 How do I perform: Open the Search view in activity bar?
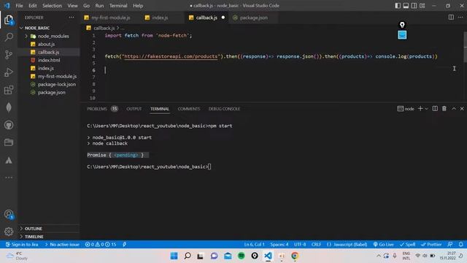9,37
